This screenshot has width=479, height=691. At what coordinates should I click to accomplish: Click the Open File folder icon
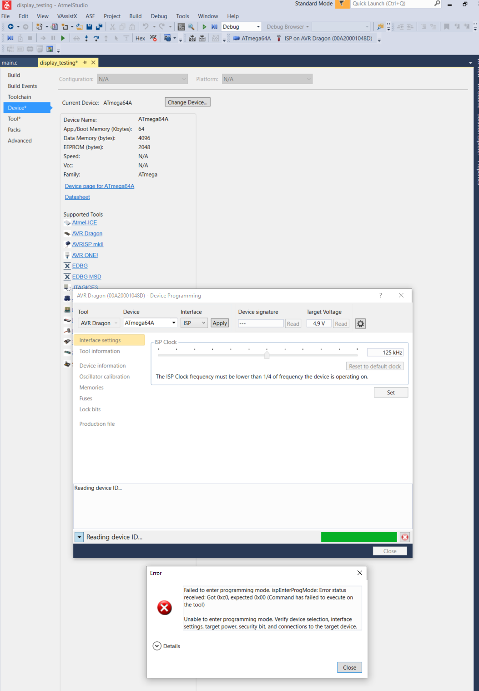coord(79,27)
